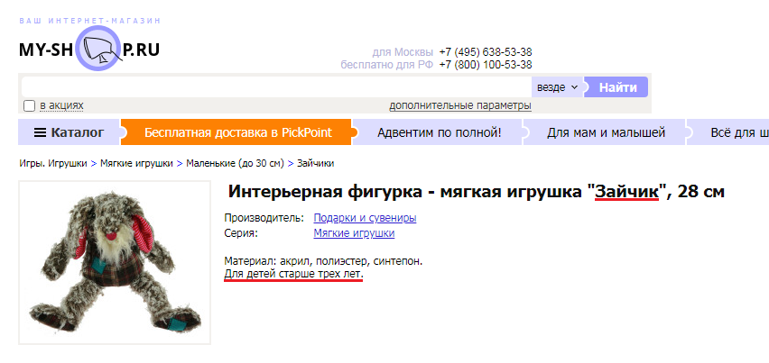Go to the "Игры. Игрушки" breadcrumb
This screenshot has height=363, width=769.
(53, 164)
